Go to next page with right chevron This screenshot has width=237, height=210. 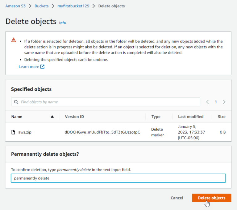click(x=224, y=102)
